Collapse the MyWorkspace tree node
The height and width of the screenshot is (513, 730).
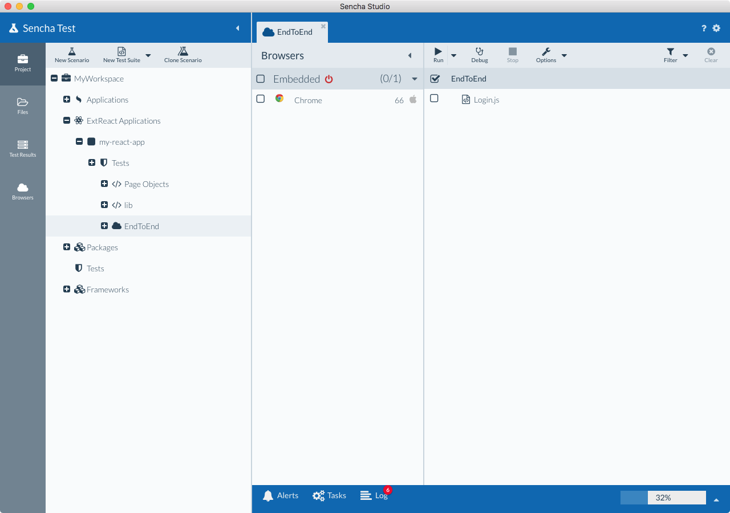pyautogui.click(x=54, y=78)
